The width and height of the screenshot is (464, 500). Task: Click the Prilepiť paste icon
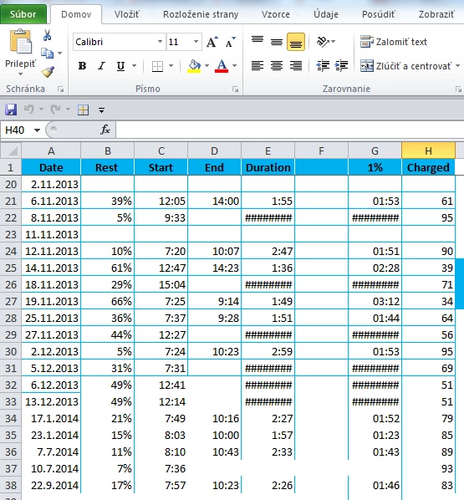pos(21,41)
